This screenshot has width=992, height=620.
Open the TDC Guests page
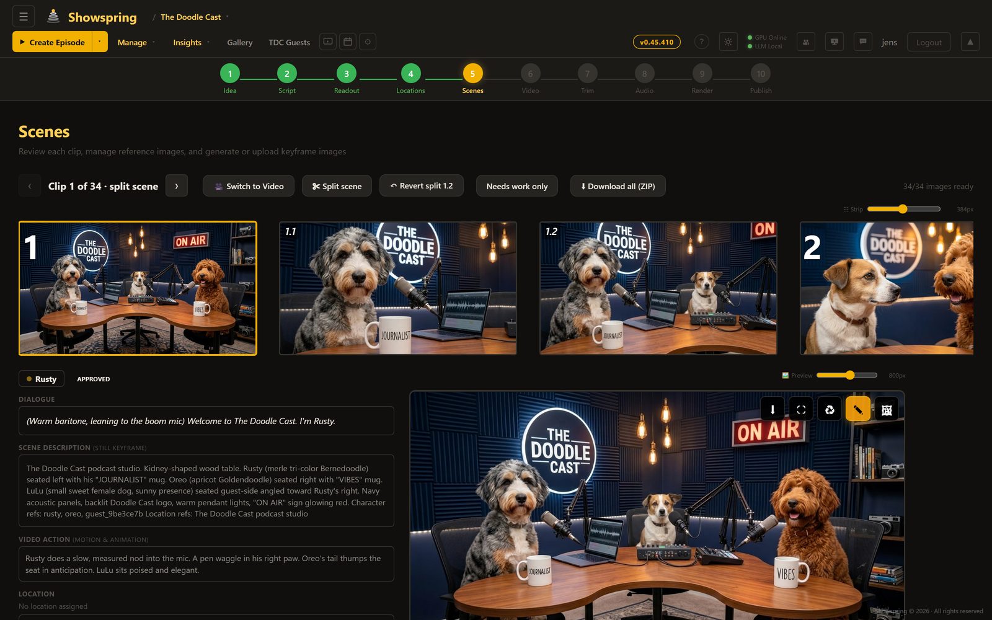pyautogui.click(x=289, y=42)
